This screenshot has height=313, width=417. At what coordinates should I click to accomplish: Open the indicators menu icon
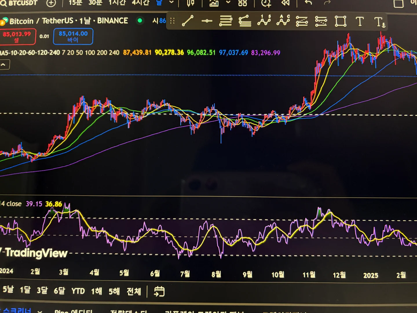pyautogui.click(x=214, y=3)
